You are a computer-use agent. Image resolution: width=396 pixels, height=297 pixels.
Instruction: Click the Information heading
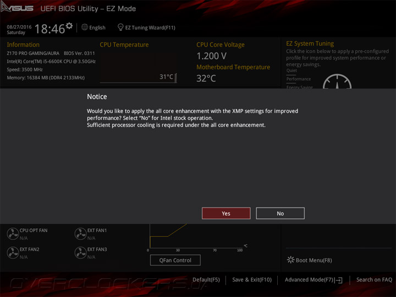(x=23, y=45)
